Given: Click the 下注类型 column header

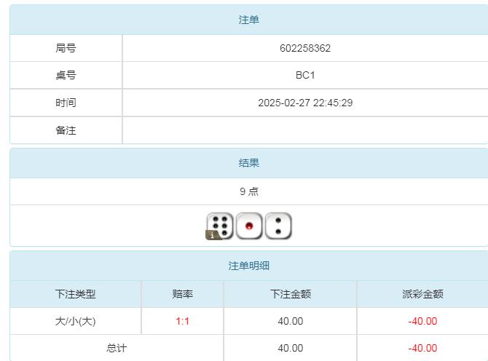Looking at the screenshot, I should pyautogui.click(x=75, y=294).
